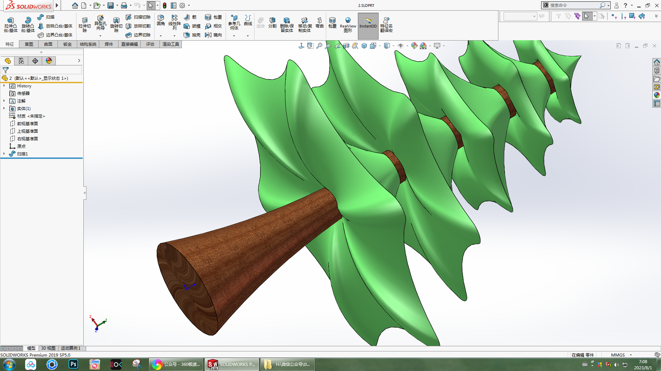Select the 抽壳 shell tool
This screenshot has height=371, width=661.
point(192,35)
